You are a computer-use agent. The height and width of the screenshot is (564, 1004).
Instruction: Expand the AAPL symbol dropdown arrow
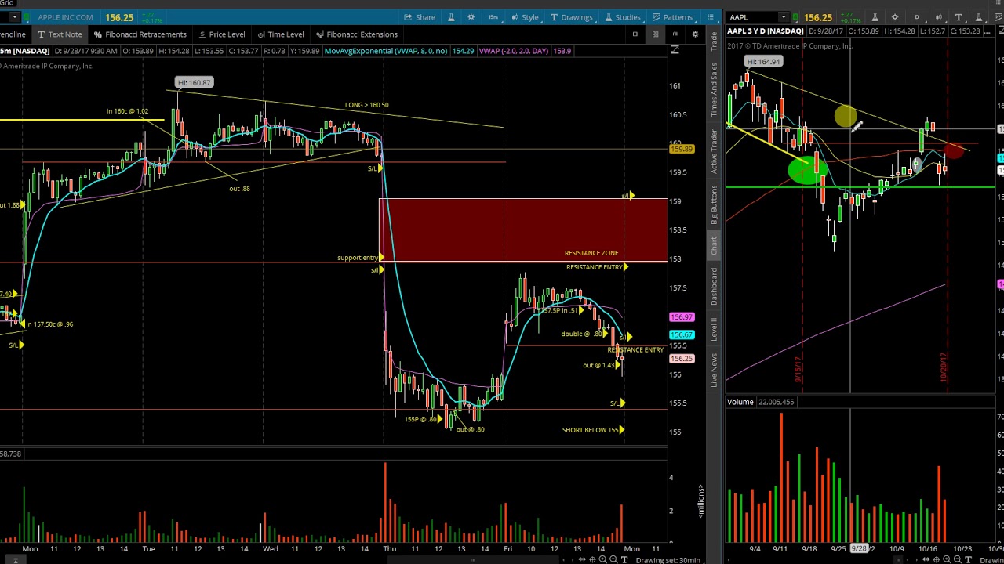click(784, 17)
